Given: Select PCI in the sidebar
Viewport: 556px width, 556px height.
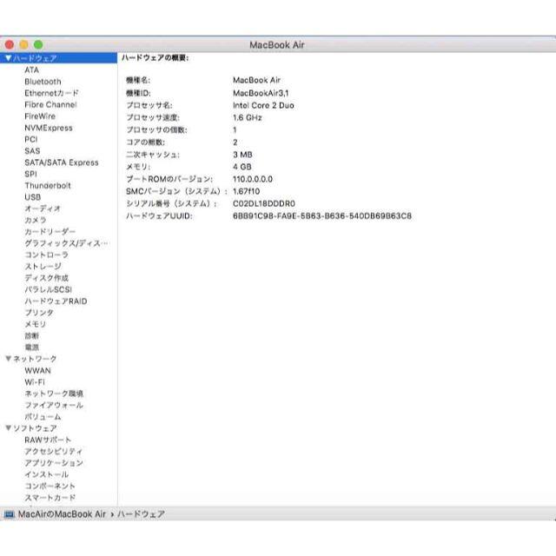Looking at the screenshot, I should pos(31,139).
